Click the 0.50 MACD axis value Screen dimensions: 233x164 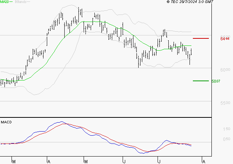pos(227,139)
